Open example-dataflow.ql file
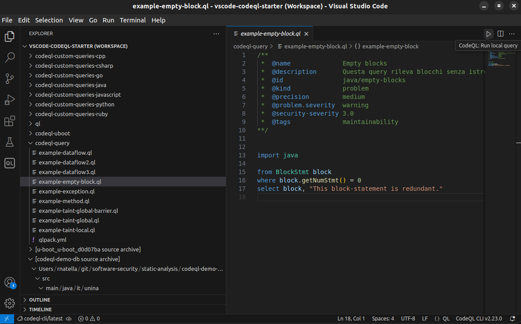 click(123, 153)
